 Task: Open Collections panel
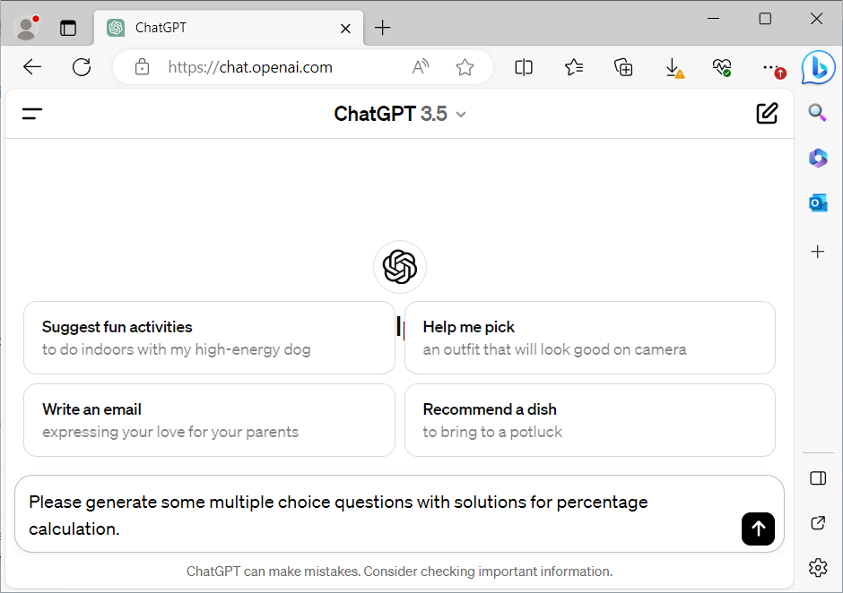pos(623,67)
